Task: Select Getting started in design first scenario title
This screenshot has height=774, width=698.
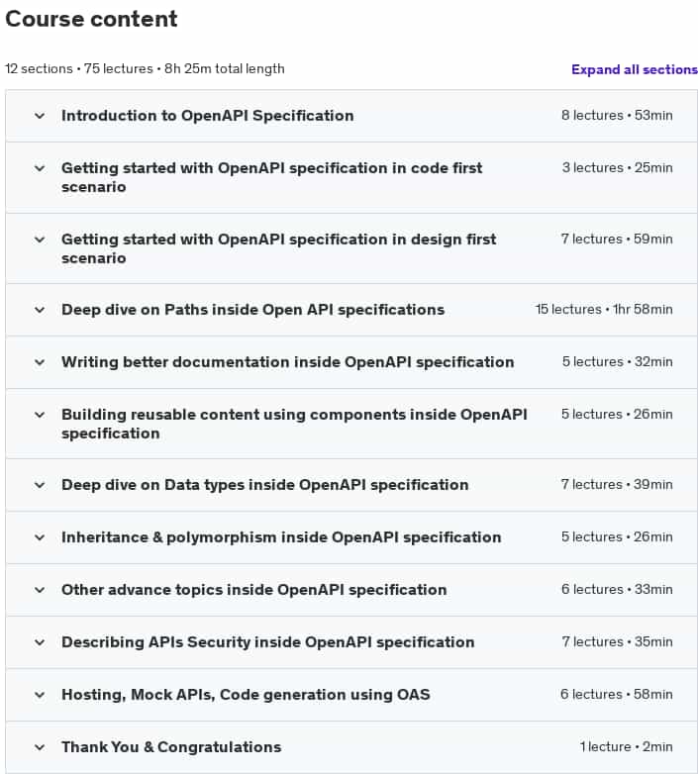Action: (x=278, y=248)
